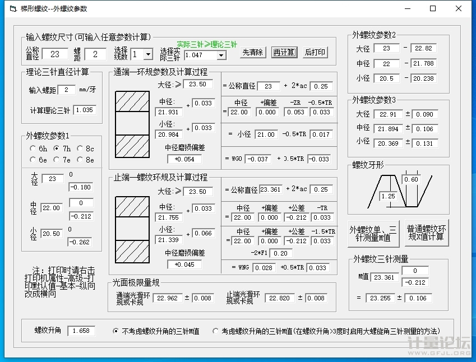Click the 再计算 button
Image resolution: width=476 pixels, height=362 pixels.
coord(284,52)
